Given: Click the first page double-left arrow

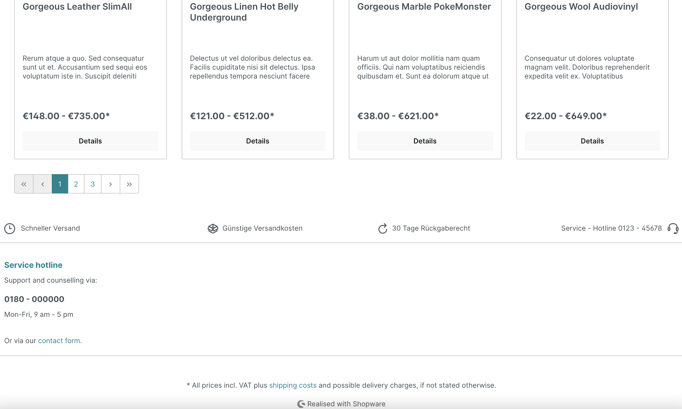Looking at the screenshot, I should click(24, 184).
